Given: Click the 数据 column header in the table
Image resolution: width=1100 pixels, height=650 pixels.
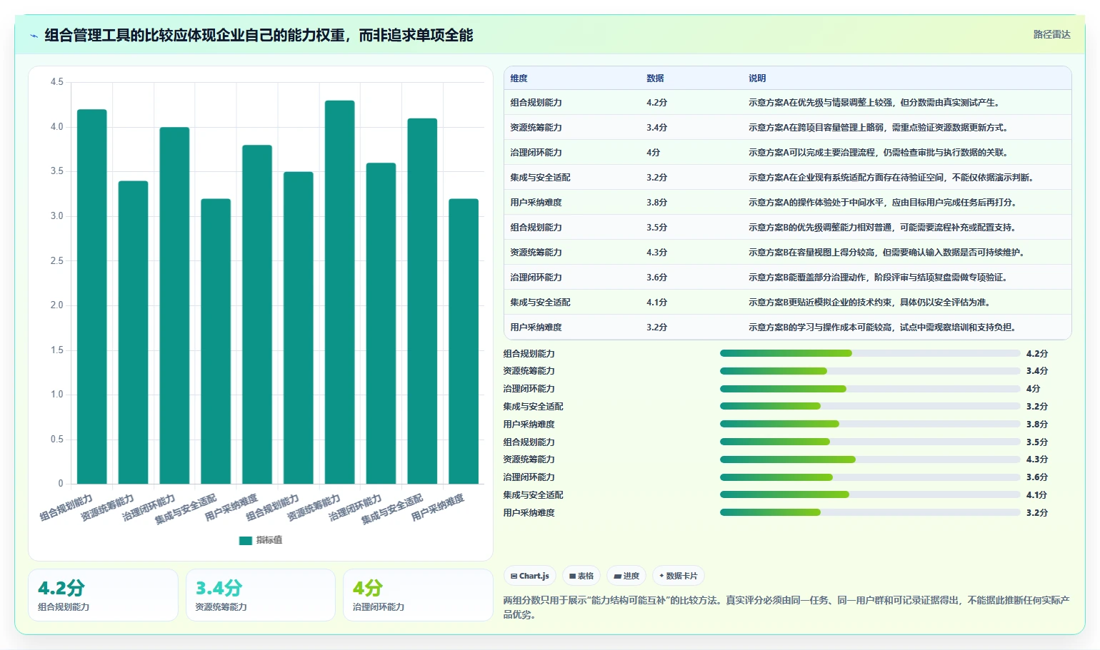Looking at the screenshot, I should 655,78.
